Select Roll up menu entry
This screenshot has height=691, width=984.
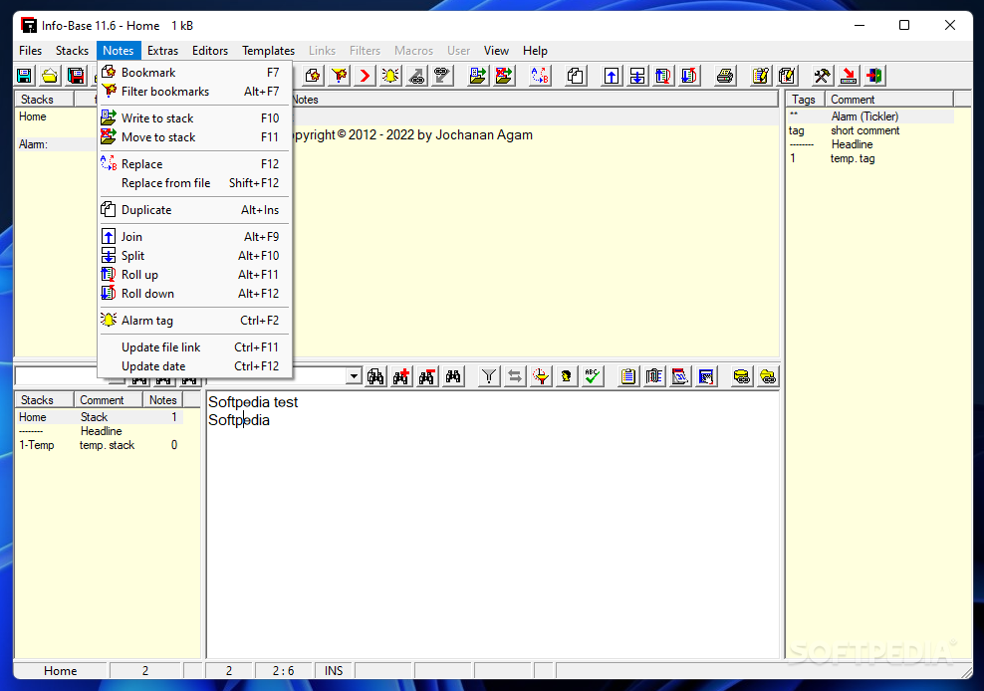pyautogui.click(x=195, y=275)
